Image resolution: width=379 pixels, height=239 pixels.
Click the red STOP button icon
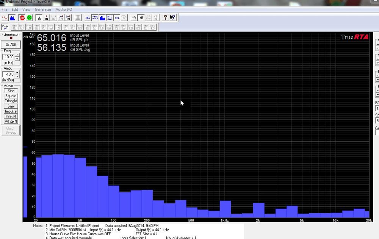point(22,18)
